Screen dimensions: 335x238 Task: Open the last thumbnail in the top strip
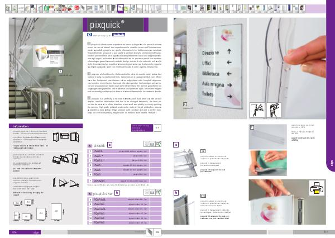coord(301,8)
